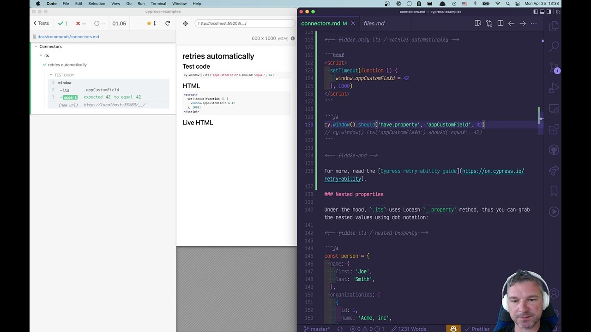Click the (new url) log entry
This screenshot has width=591, height=332.
tap(109, 105)
